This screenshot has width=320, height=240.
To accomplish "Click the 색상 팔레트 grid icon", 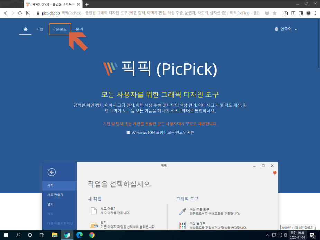I will click(x=182, y=225).
